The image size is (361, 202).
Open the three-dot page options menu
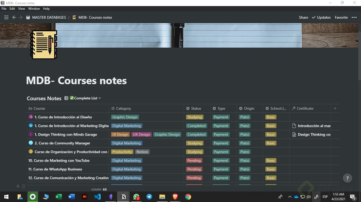(354, 17)
